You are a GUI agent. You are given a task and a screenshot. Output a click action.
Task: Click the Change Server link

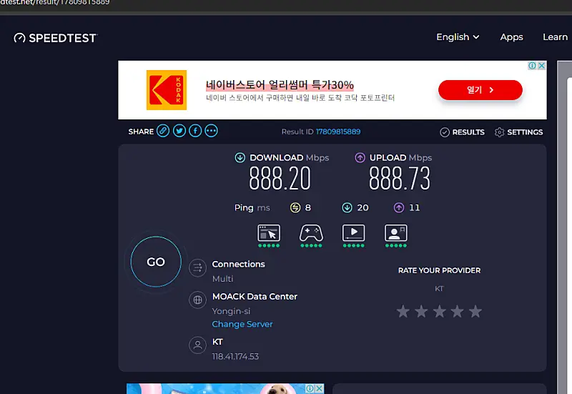pyautogui.click(x=242, y=324)
